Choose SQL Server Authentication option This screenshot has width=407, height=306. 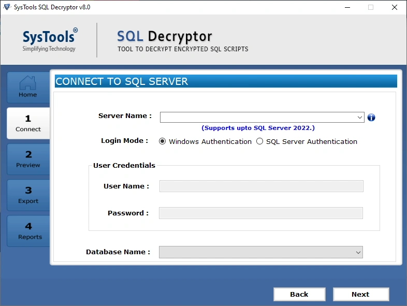[x=260, y=141]
